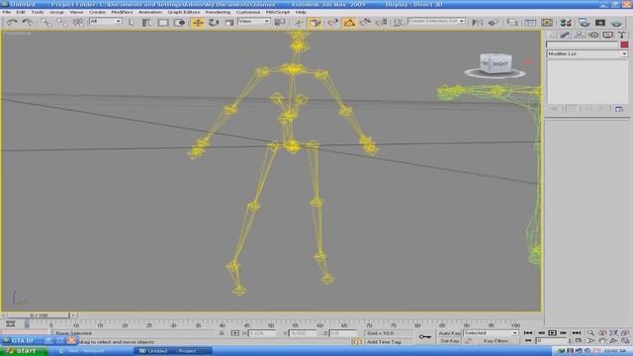This screenshot has height=356, width=633.
Task: Open the Edit menu
Action: tap(21, 12)
